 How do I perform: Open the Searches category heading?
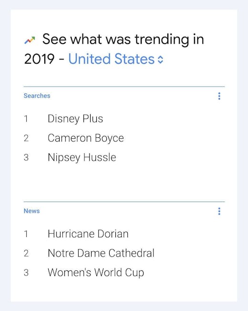pyautogui.click(x=37, y=96)
